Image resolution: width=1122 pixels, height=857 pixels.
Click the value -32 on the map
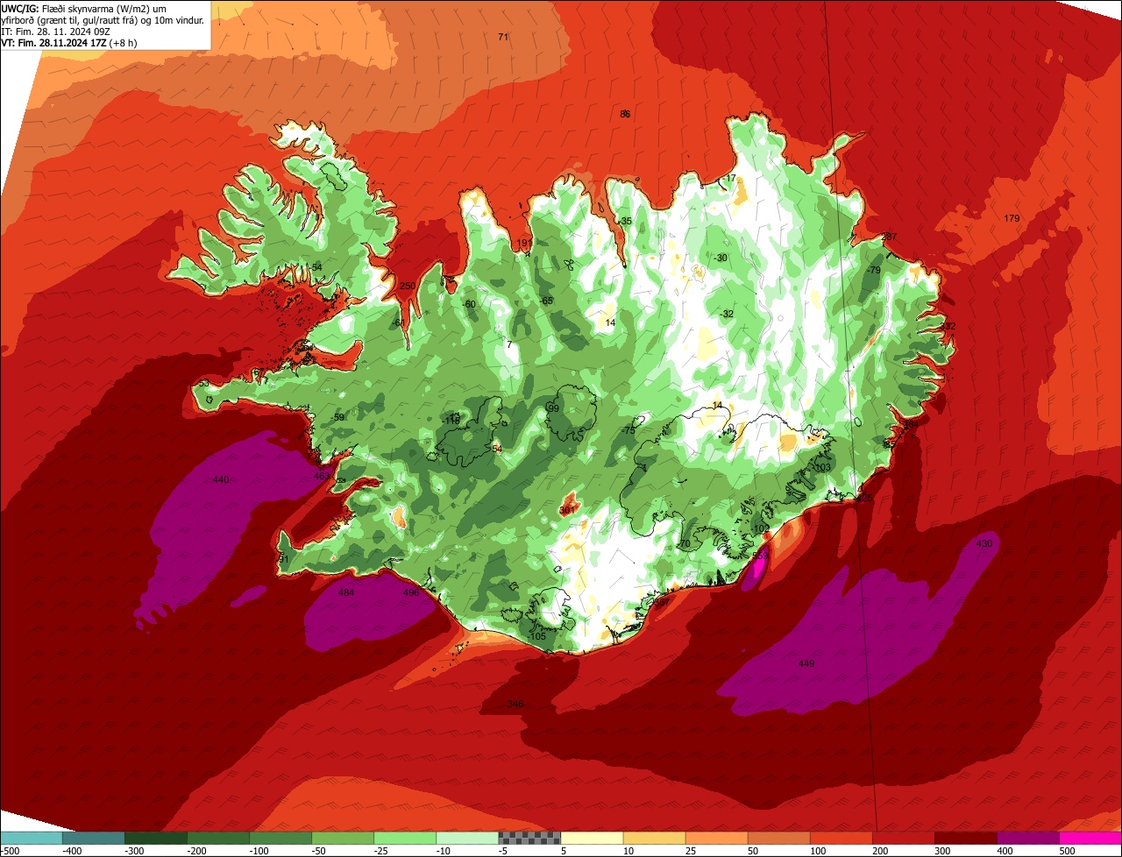pyautogui.click(x=727, y=314)
